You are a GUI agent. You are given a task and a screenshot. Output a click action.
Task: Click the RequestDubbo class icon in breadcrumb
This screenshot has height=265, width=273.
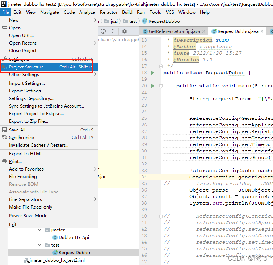(144, 21)
